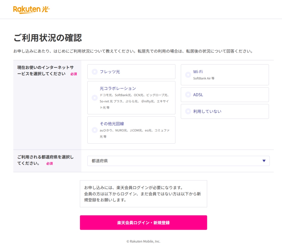The width and height of the screenshot is (282, 252).
Task: Choose the ADSL radio button
Action: [x=188, y=95]
